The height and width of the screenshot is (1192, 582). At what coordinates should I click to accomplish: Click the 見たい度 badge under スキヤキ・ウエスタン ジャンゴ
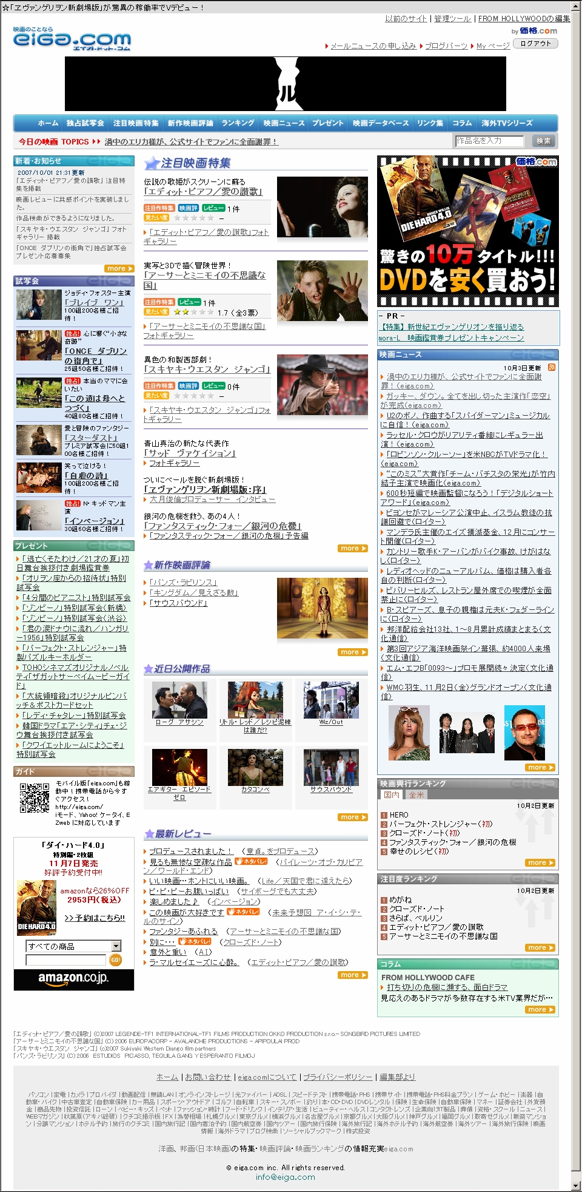(156, 395)
